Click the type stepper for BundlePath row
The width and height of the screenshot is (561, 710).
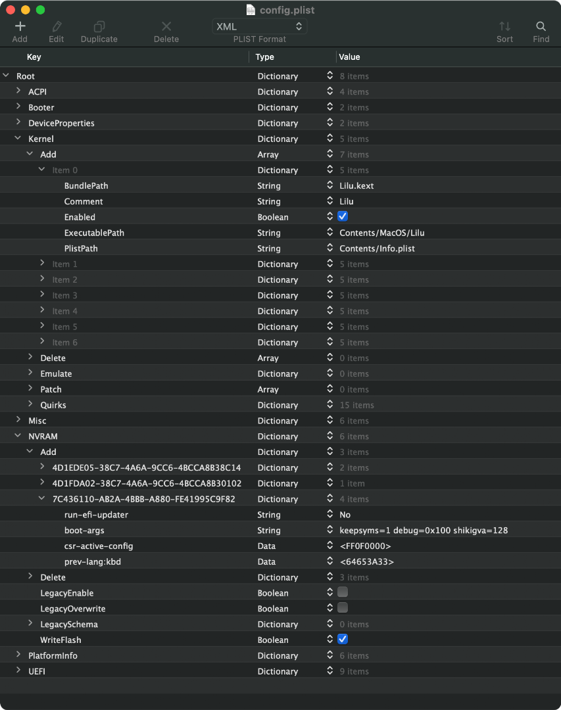330,186
